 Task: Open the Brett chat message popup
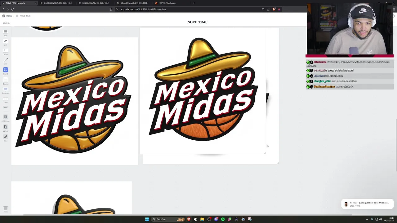tap(368, 204)
